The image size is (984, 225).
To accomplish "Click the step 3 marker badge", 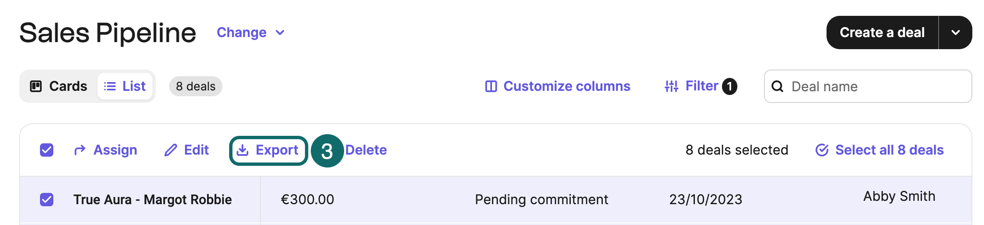I will tap(327, 151).
